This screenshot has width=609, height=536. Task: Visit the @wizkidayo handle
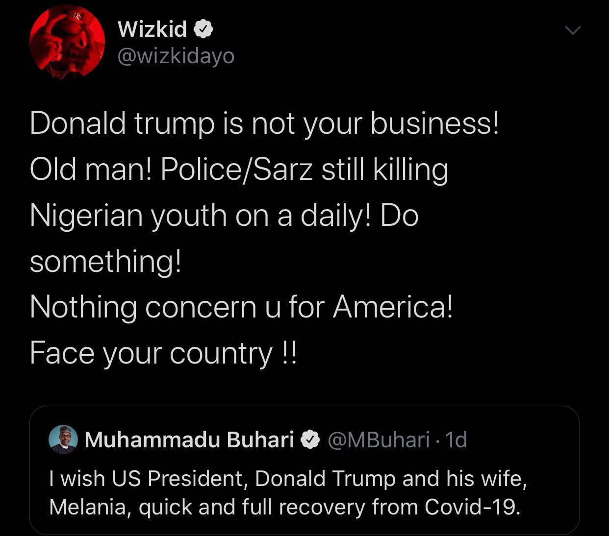pyautogui.click(x=176, y=56)
